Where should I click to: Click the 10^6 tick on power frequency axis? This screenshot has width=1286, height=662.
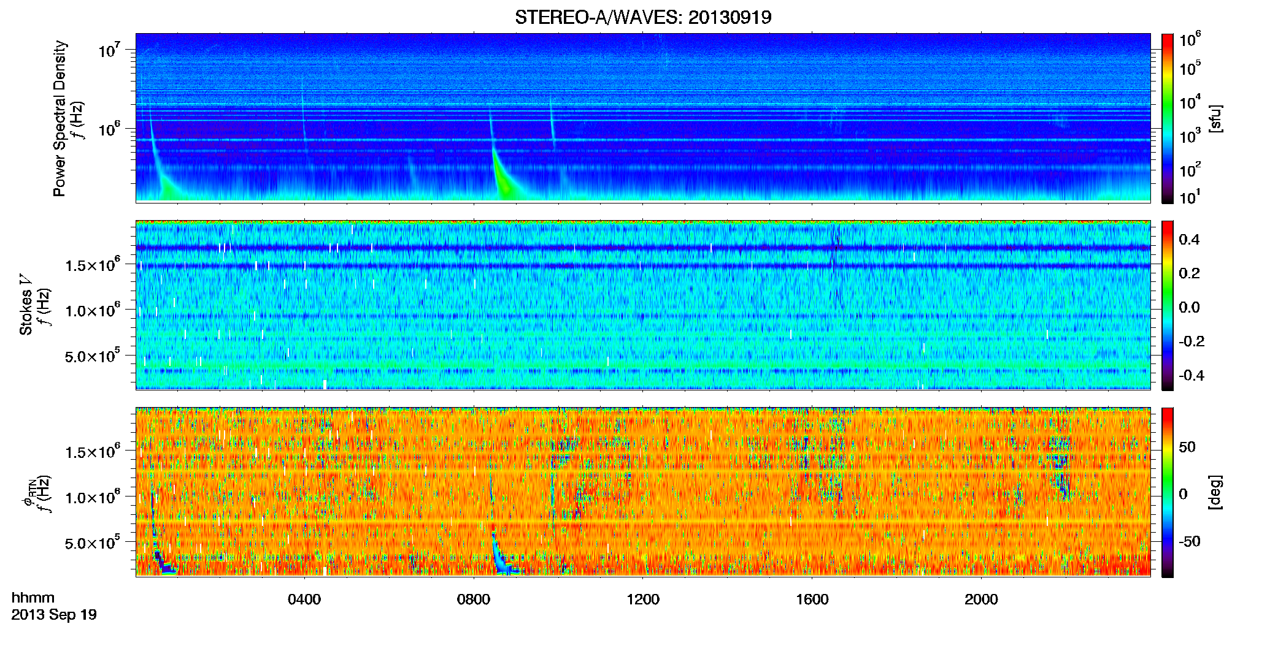click(109, 129)
